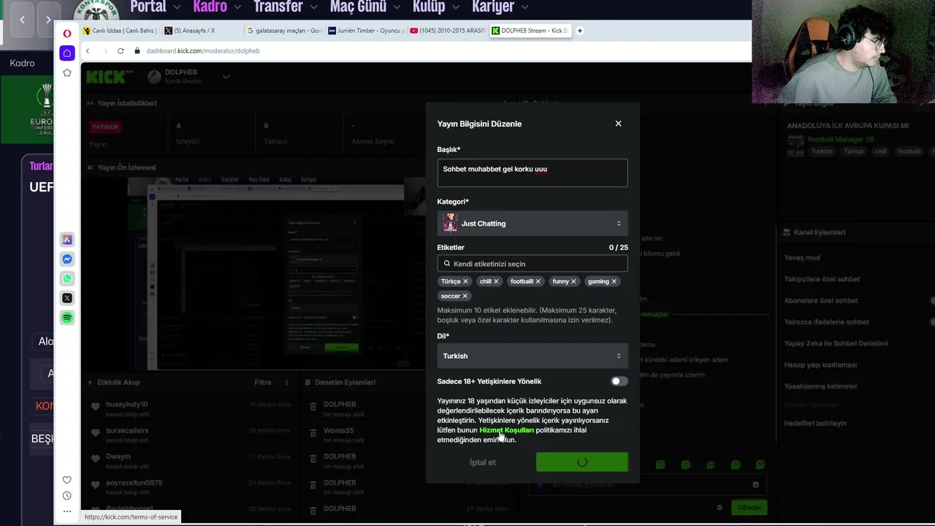Remove the gaming tag
Viewport: 935px width, 526px height.
[614, 281]
